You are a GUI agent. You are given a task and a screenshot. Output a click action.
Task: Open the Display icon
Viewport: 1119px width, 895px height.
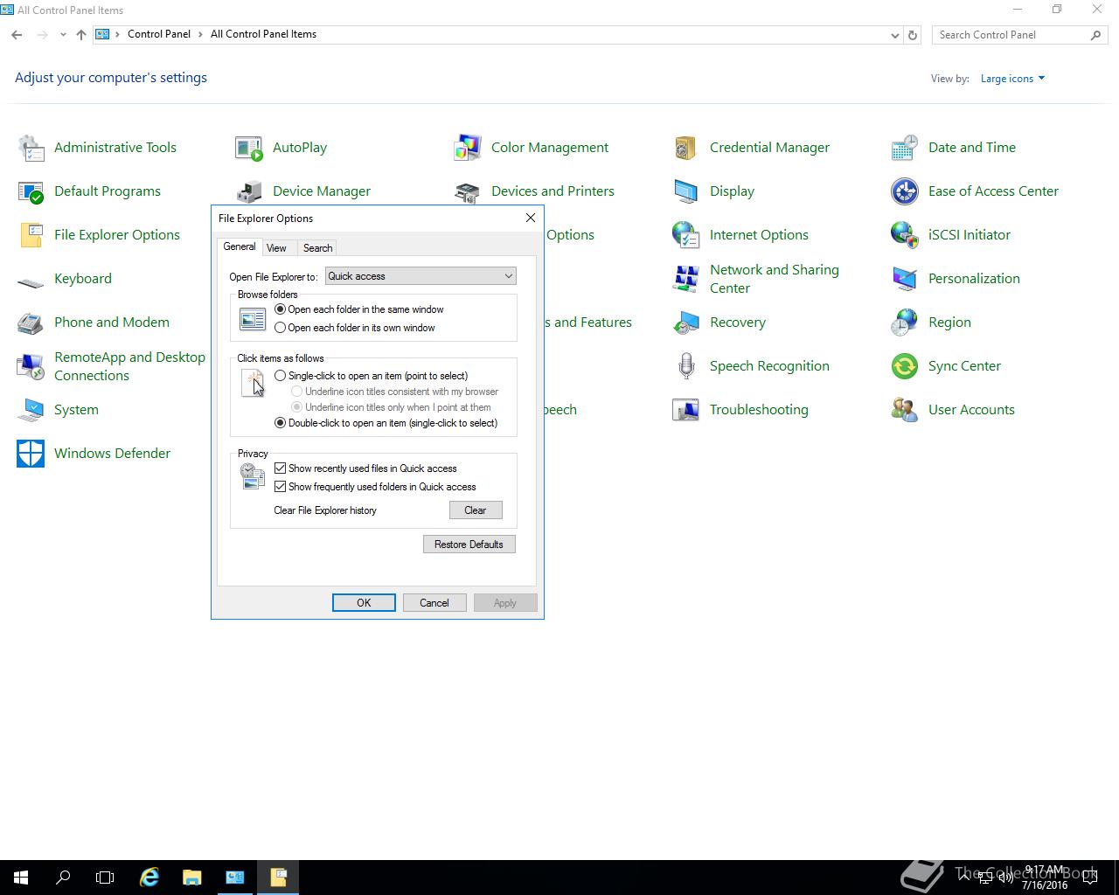686,191
